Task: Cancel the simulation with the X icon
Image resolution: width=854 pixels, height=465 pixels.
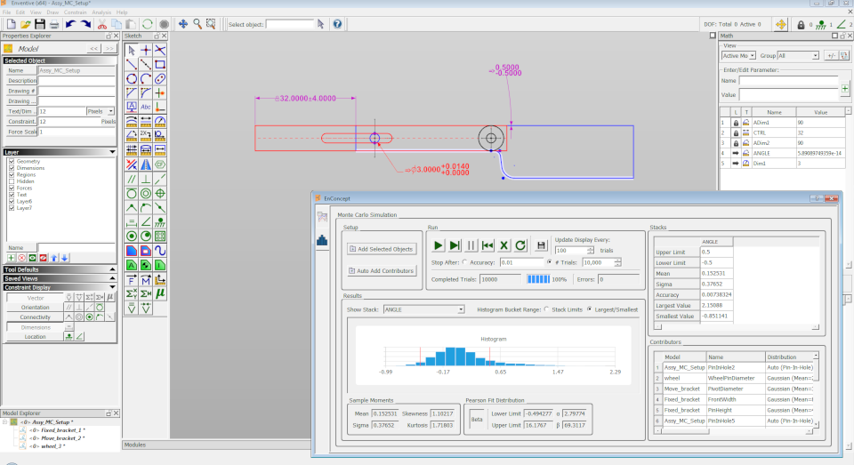Action: coord(504,245)
